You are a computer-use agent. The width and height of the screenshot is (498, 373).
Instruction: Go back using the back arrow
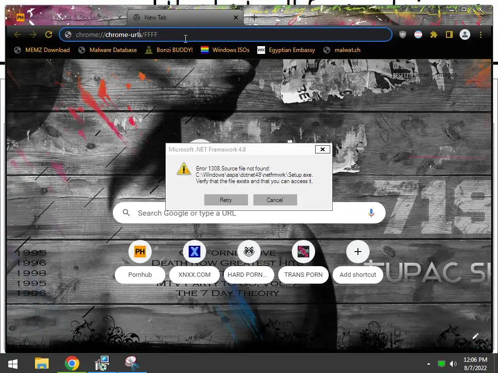[18, 34]
